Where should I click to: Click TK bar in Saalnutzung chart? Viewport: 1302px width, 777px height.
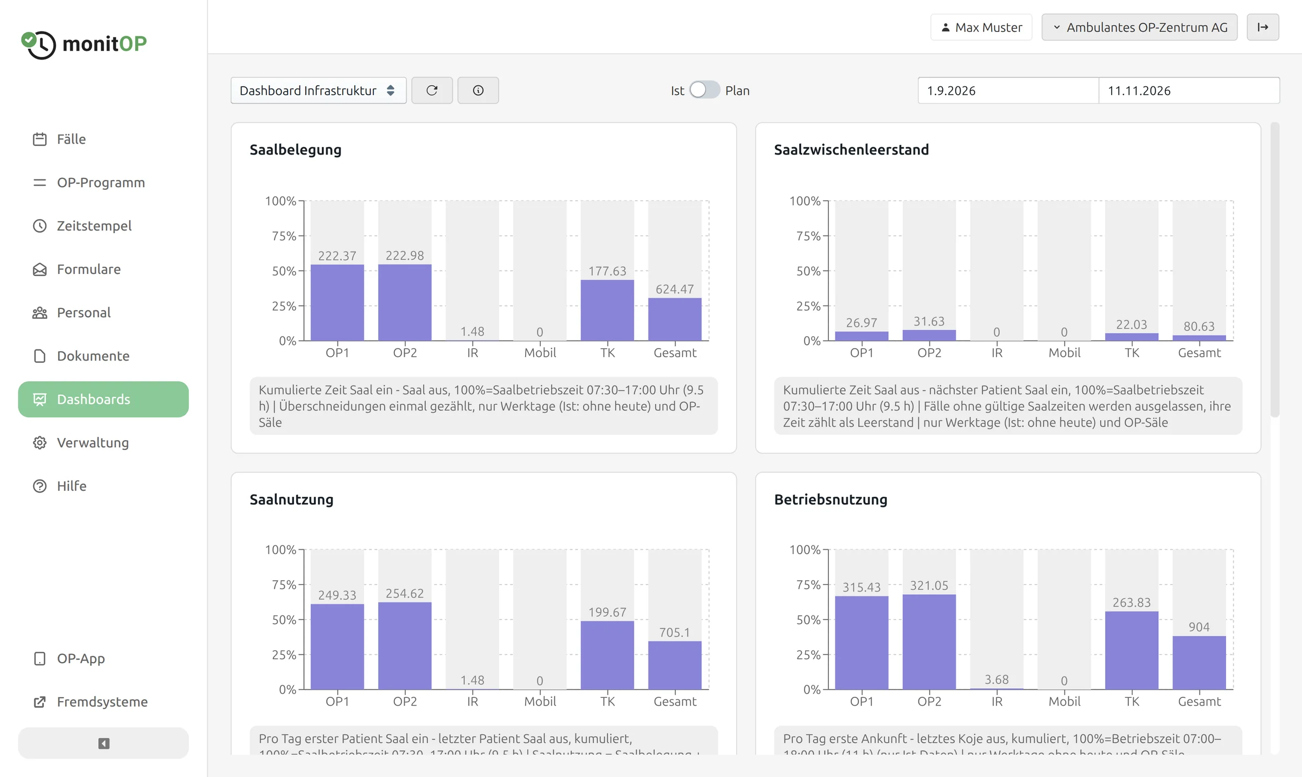click(x=608, y=656)
